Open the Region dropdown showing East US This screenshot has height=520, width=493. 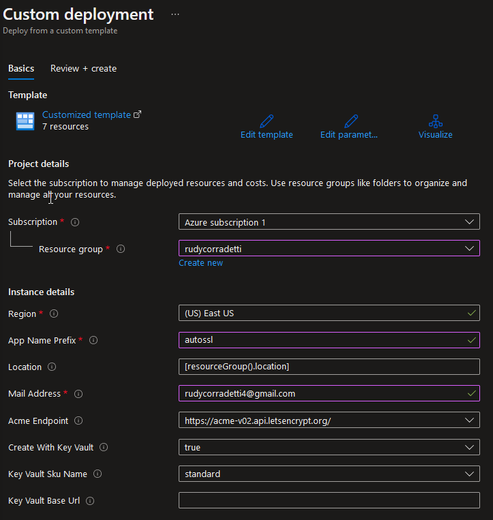tap(329, 313)
